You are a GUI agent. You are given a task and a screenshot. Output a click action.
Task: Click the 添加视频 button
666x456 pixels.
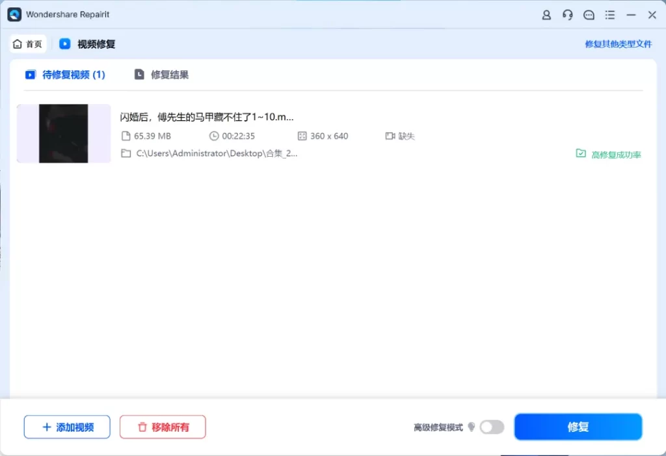(x=67, y=427)
